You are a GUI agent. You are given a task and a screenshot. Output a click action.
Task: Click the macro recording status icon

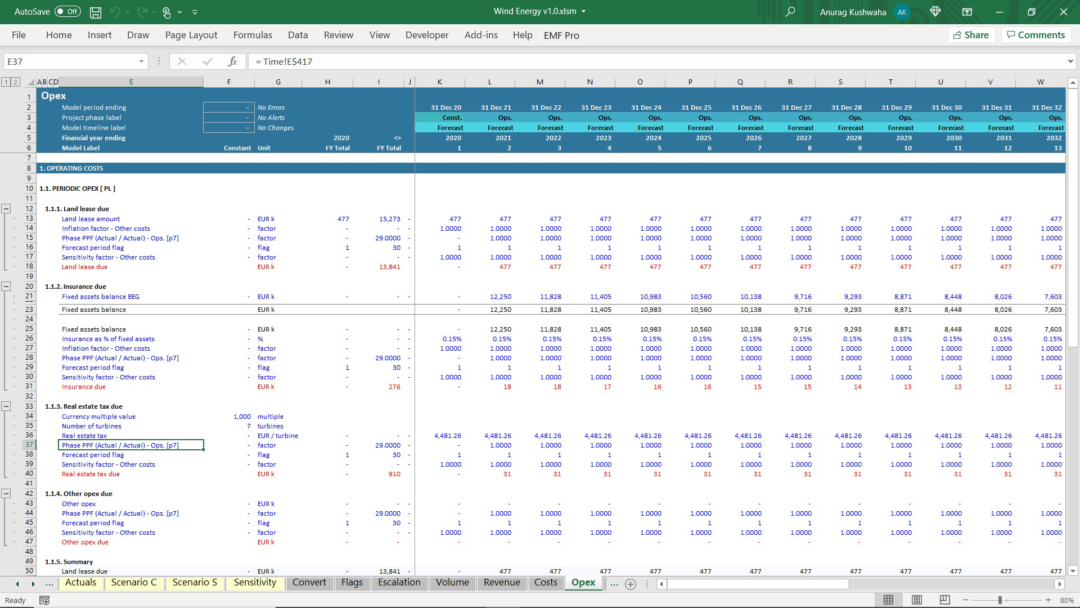coord(44,600)
